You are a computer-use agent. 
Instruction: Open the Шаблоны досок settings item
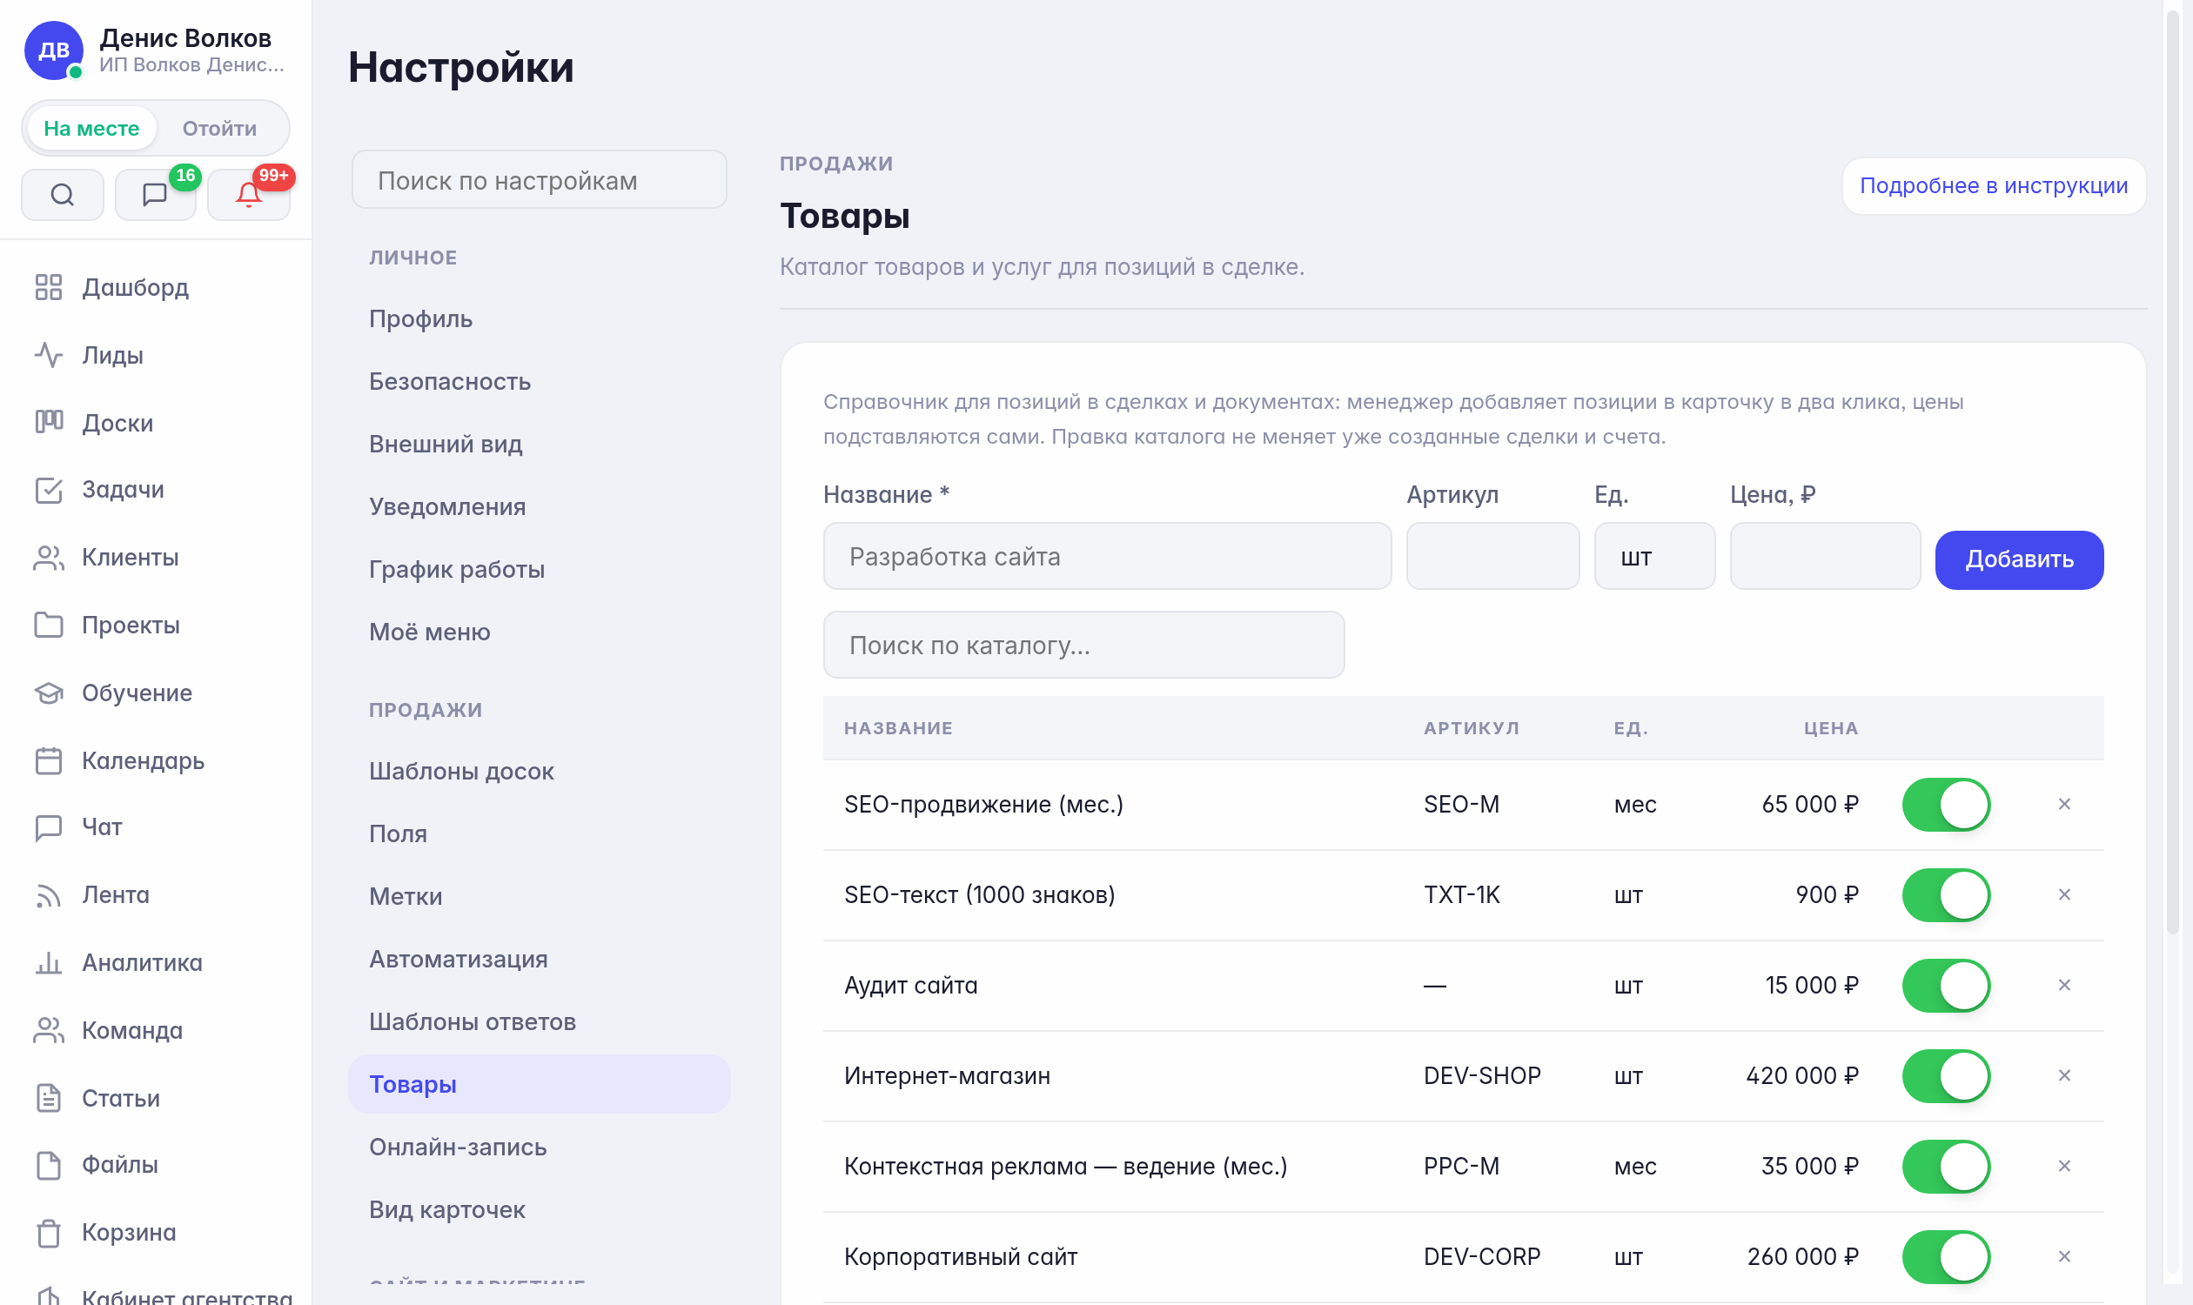pos(461,771)
